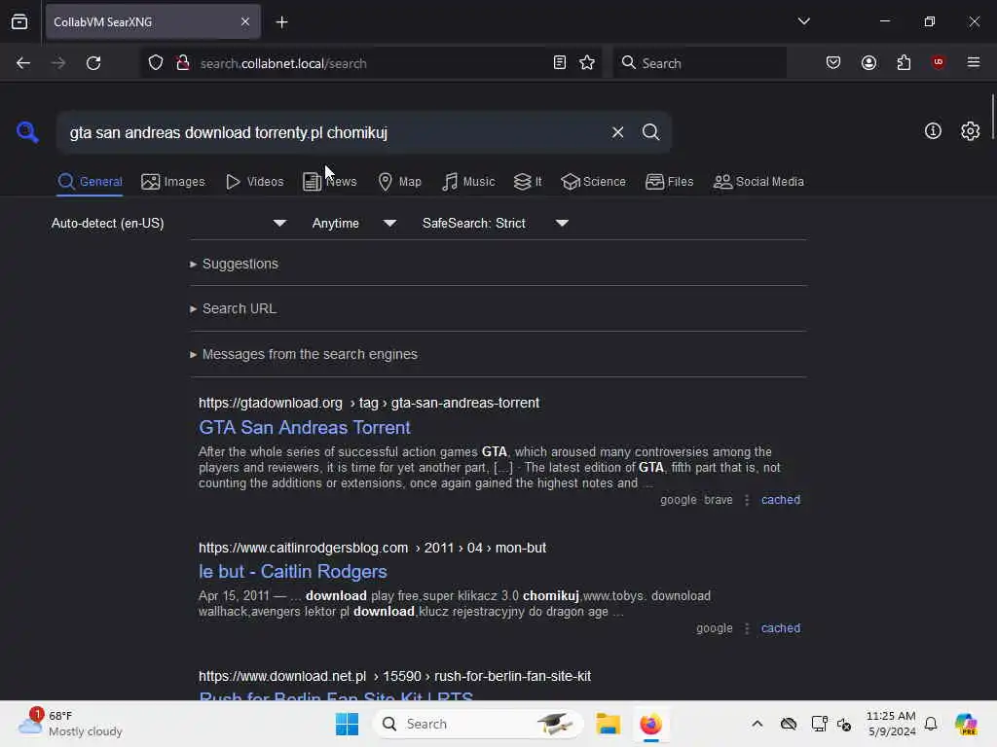Click caitlinrodgersblog.com result URL
Image resolution: width=997 pixels, height=747 pixels.
(x=372, y=548)
